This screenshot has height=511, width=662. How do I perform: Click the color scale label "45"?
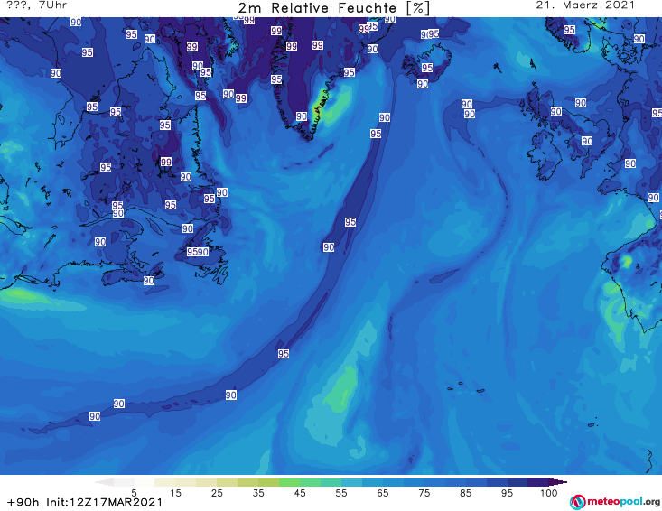click(300, 493)
